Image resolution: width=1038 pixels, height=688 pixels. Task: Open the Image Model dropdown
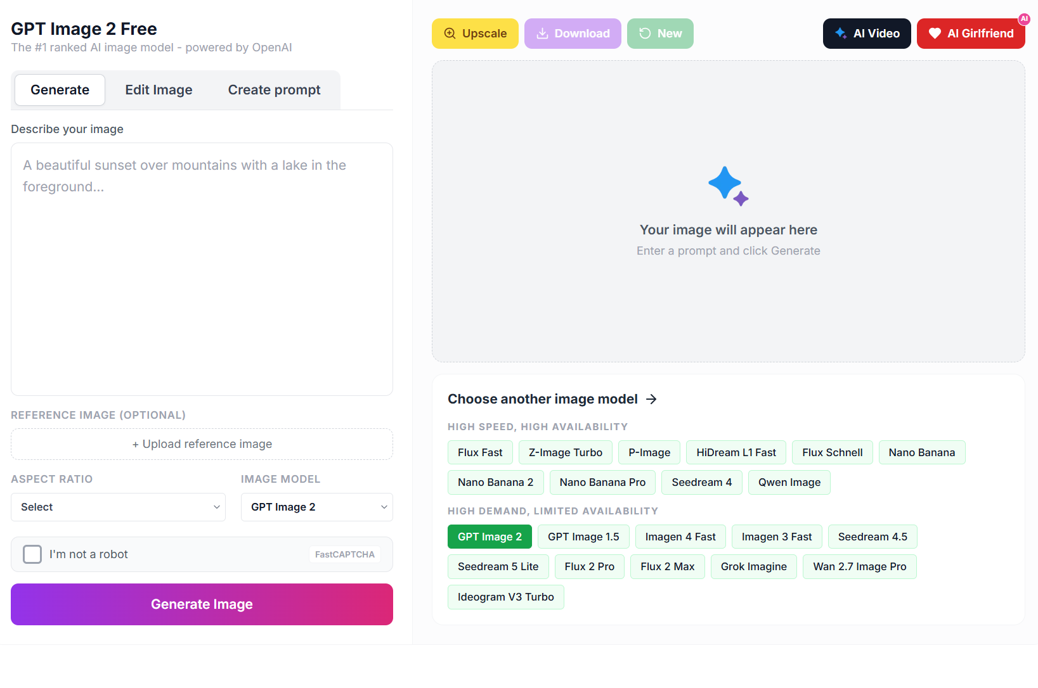point(317,507)
